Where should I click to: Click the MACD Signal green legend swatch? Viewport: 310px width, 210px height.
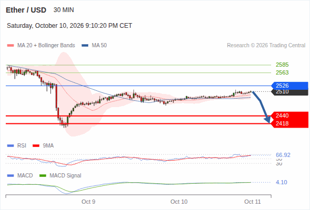point(43,176)
